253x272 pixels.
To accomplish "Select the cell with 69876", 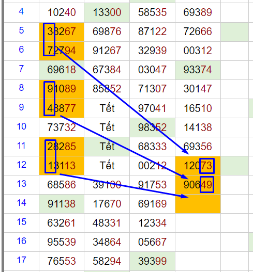I will (x=107, y=32).
